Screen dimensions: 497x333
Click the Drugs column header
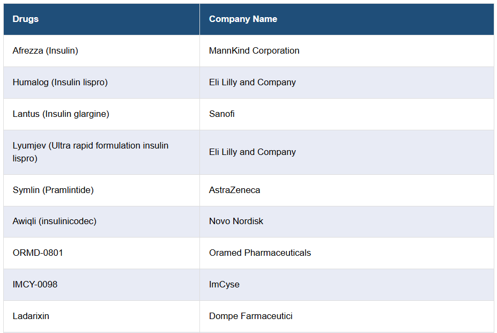[x=26, y=19]
